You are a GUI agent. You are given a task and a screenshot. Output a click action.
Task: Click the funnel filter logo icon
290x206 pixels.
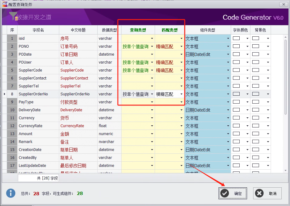click(14, 16)
